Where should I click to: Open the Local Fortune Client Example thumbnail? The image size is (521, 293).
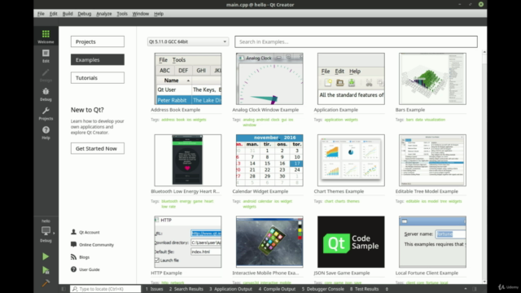click(x=432, y=242)
